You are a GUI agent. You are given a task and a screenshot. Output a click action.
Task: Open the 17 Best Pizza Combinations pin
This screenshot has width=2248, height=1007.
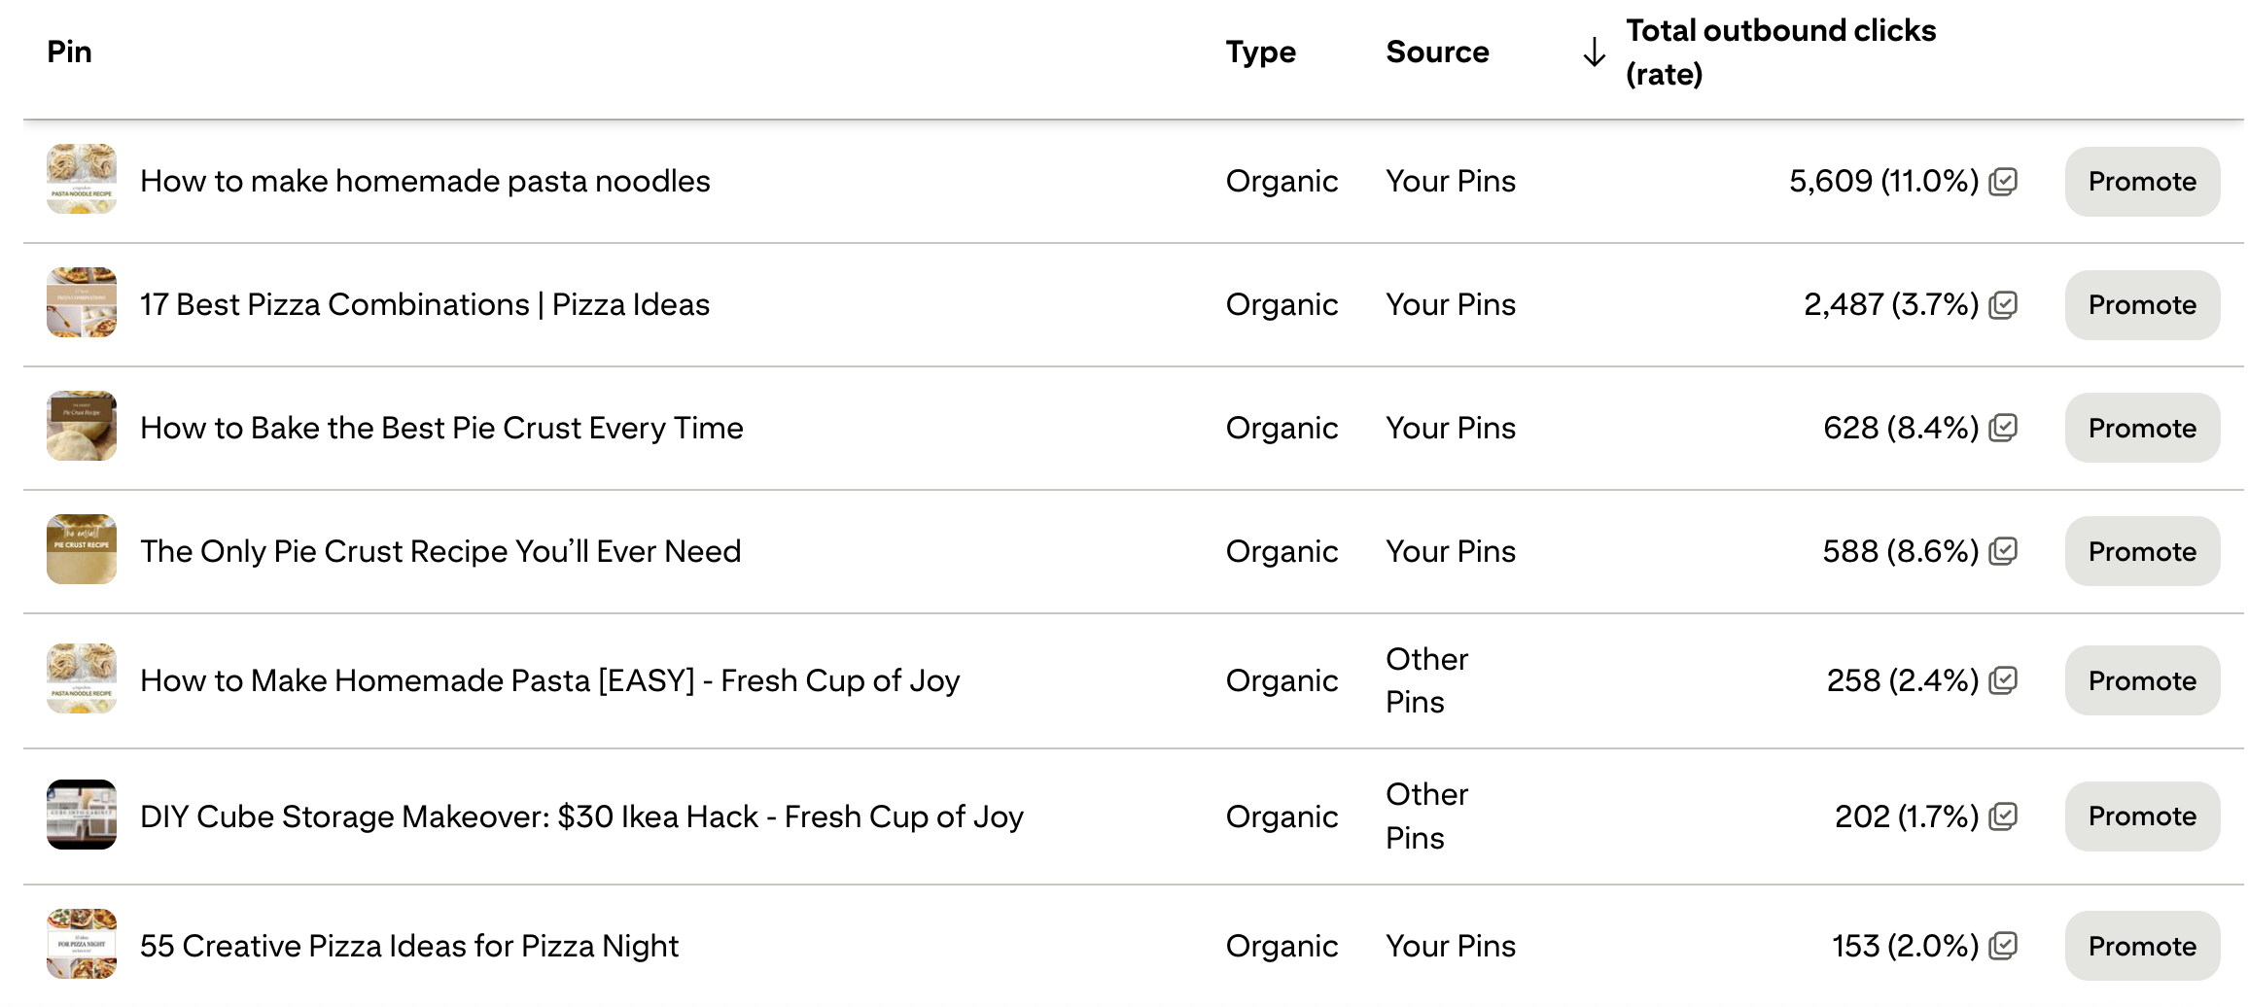click(424, 304)
